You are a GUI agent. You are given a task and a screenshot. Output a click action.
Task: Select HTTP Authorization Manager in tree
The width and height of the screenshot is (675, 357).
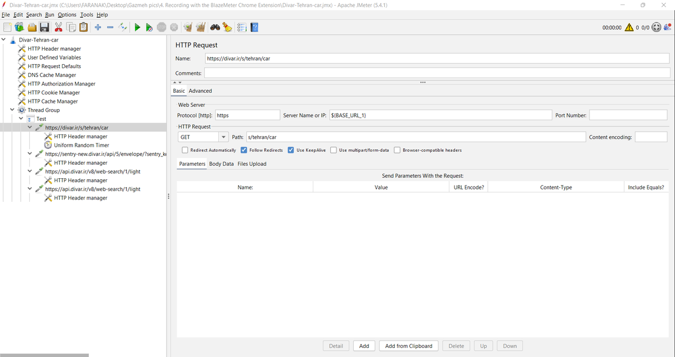61,84
